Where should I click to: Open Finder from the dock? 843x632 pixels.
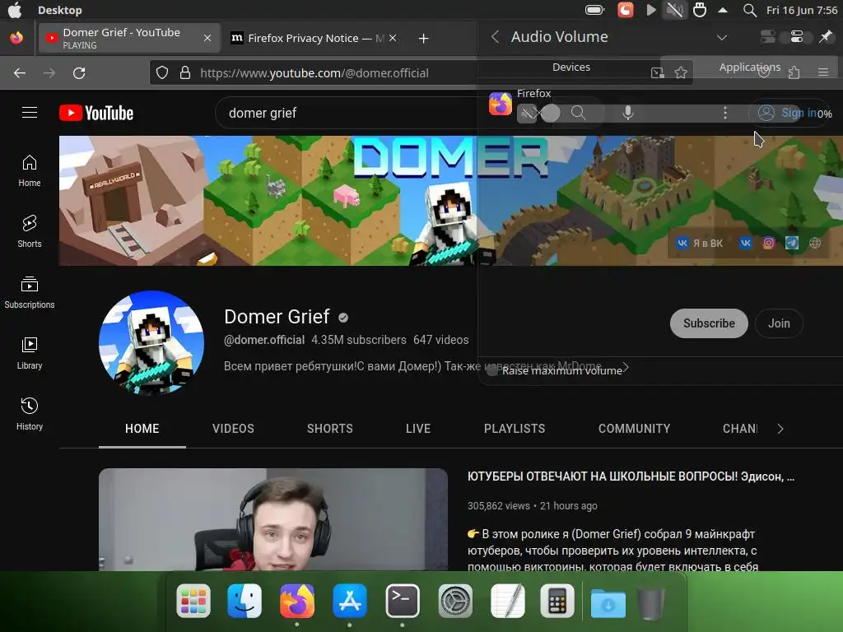point(245,601)
